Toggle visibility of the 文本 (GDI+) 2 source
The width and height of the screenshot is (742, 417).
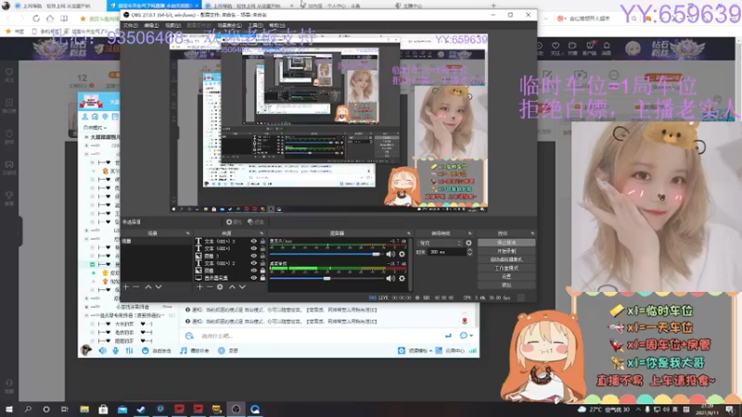coord(253,263)
